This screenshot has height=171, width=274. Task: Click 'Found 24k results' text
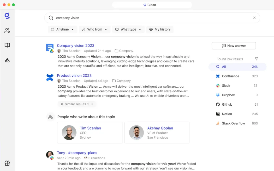click(230, 59)
